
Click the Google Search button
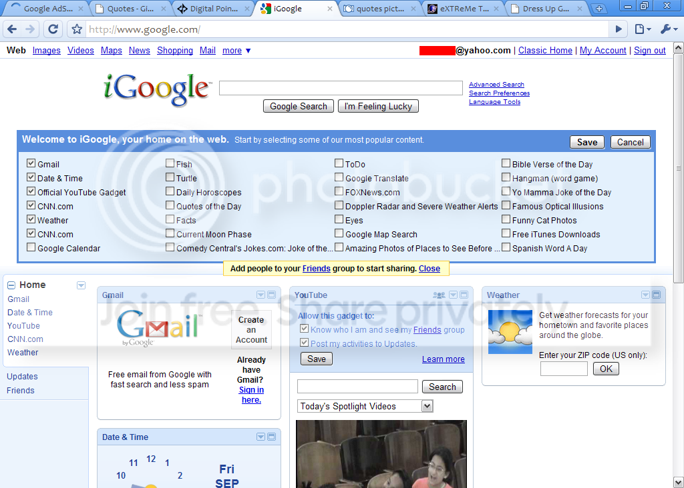[299, 106]
